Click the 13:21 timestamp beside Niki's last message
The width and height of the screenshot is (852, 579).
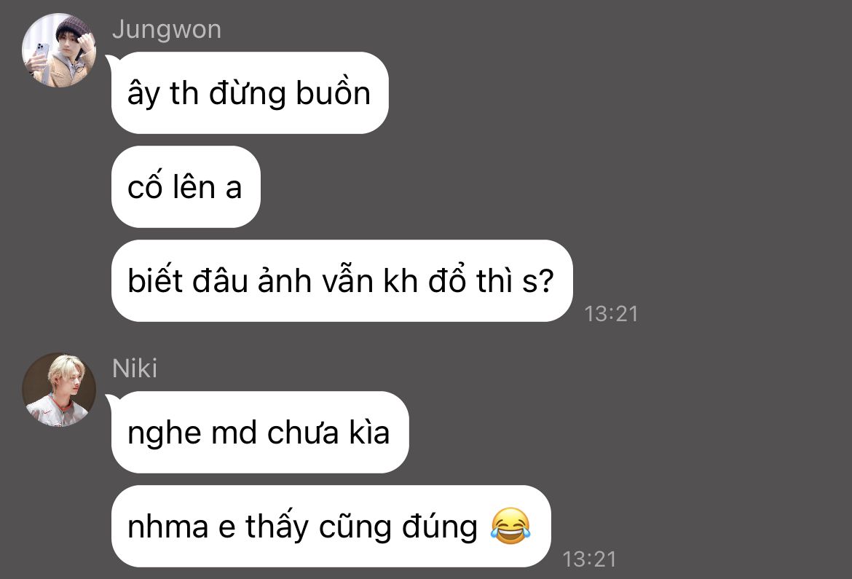[x=590, y=559]
